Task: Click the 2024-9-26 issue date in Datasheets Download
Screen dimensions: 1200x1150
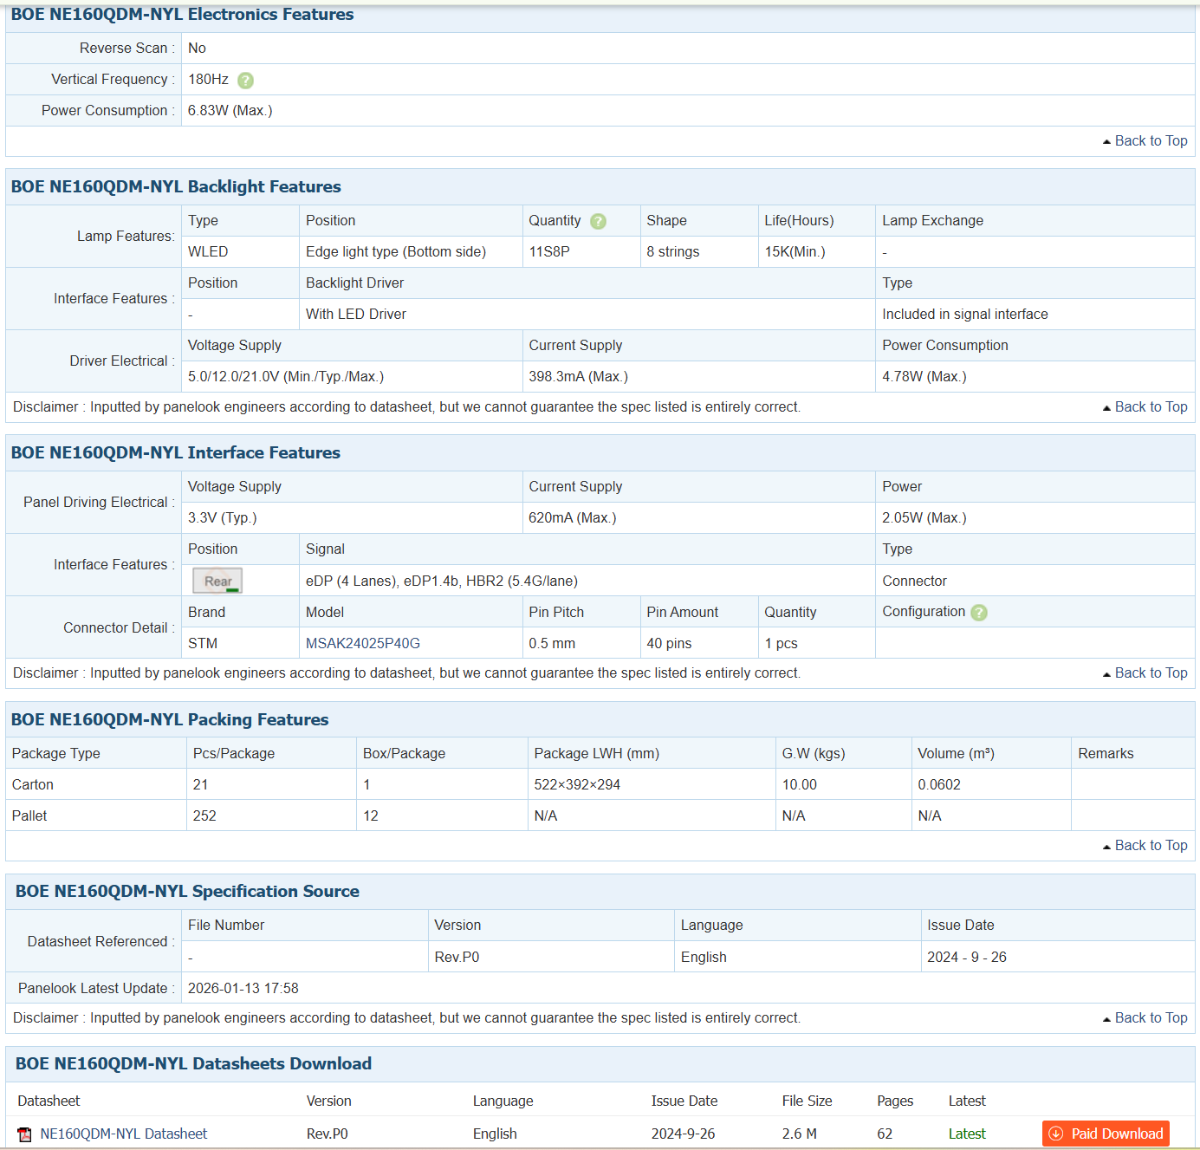Action: tap(684, 1134)
